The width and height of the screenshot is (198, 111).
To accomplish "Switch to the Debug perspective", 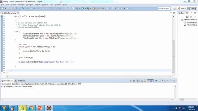I will pyautogui.click(x=192, y=9).
